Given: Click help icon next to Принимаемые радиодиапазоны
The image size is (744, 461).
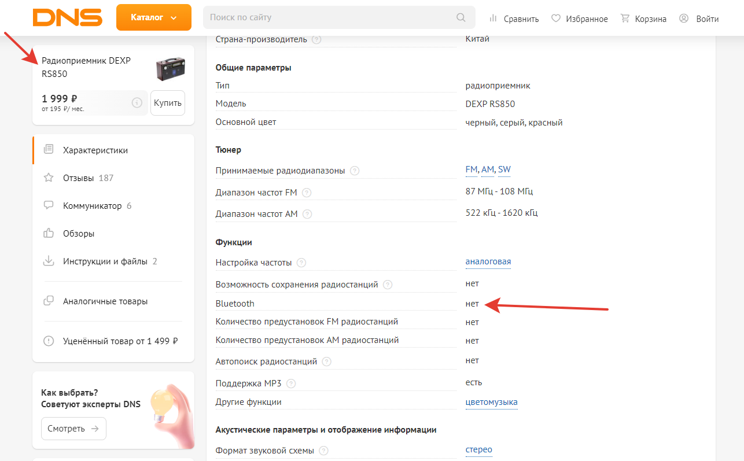Looking at the screenshot, I should (355, 171).
